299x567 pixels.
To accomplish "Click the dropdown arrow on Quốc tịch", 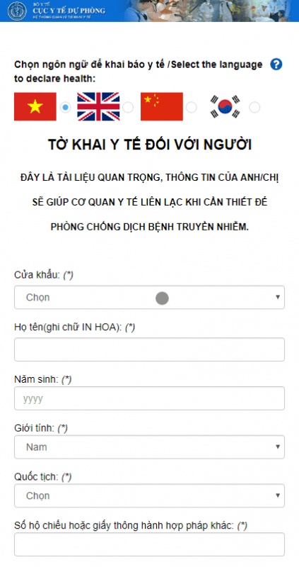I will point(278,495).
